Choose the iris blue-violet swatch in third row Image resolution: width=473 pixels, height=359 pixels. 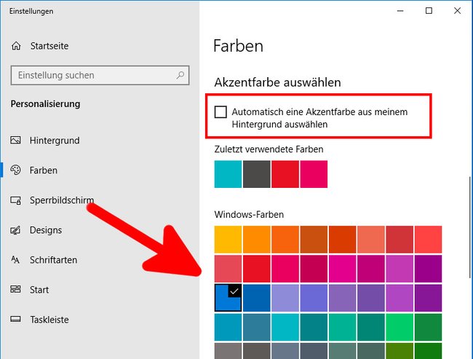314,298
